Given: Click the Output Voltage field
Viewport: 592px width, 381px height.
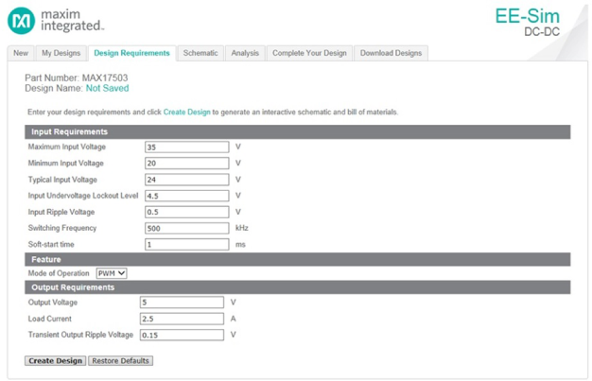Looking at the screenshot, I should 182,303.
